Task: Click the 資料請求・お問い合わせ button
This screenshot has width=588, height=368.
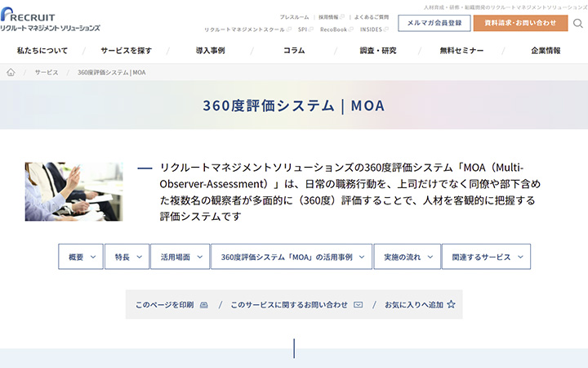Action: tap(520, 23)
